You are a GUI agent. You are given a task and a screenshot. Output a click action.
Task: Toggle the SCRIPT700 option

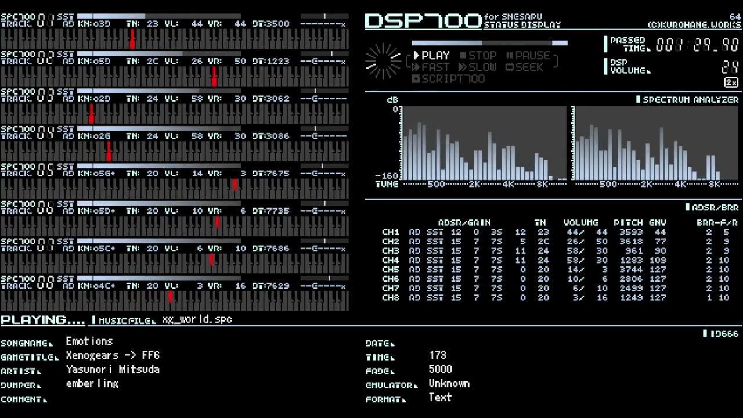449,79
